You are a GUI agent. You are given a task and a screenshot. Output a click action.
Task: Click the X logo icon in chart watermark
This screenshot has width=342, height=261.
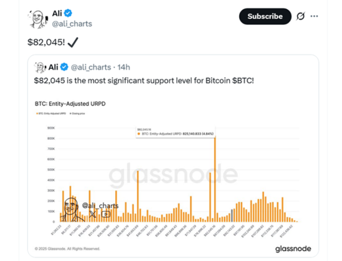tap(93, 214)
